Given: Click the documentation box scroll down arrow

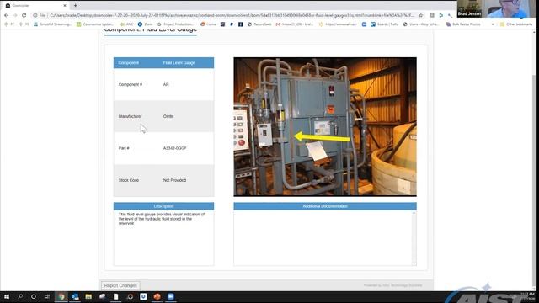Looking at the screenshot, I should [414, 263].
